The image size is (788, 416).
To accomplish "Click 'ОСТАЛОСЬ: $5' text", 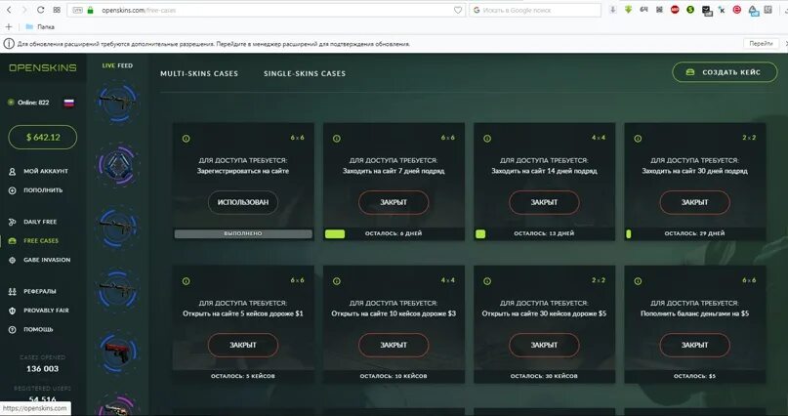I will [694, 376].
